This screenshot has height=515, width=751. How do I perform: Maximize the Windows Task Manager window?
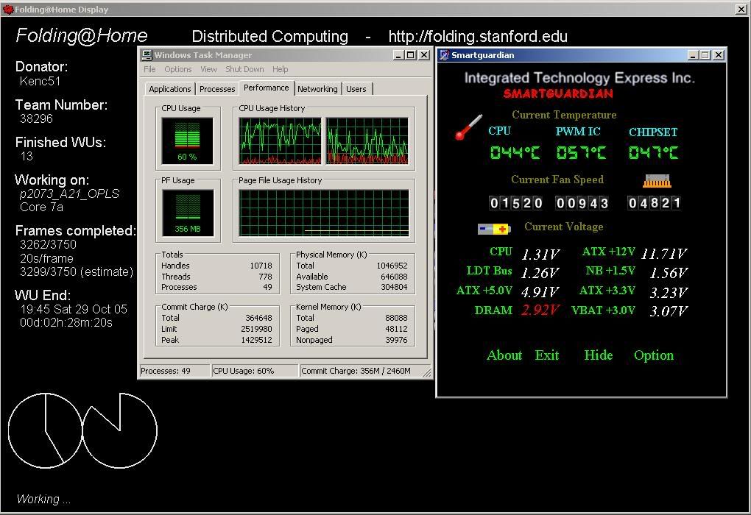[x=410, y=55]
